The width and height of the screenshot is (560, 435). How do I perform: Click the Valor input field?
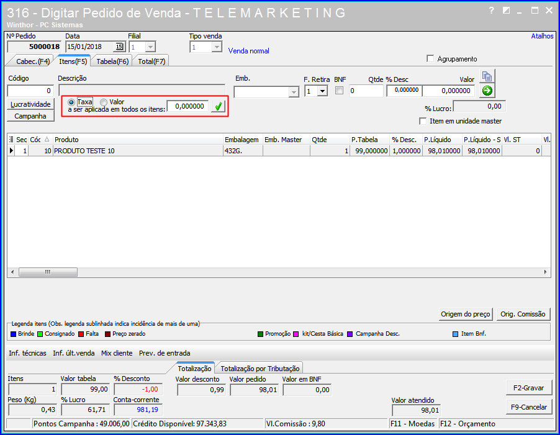(449, 91)
